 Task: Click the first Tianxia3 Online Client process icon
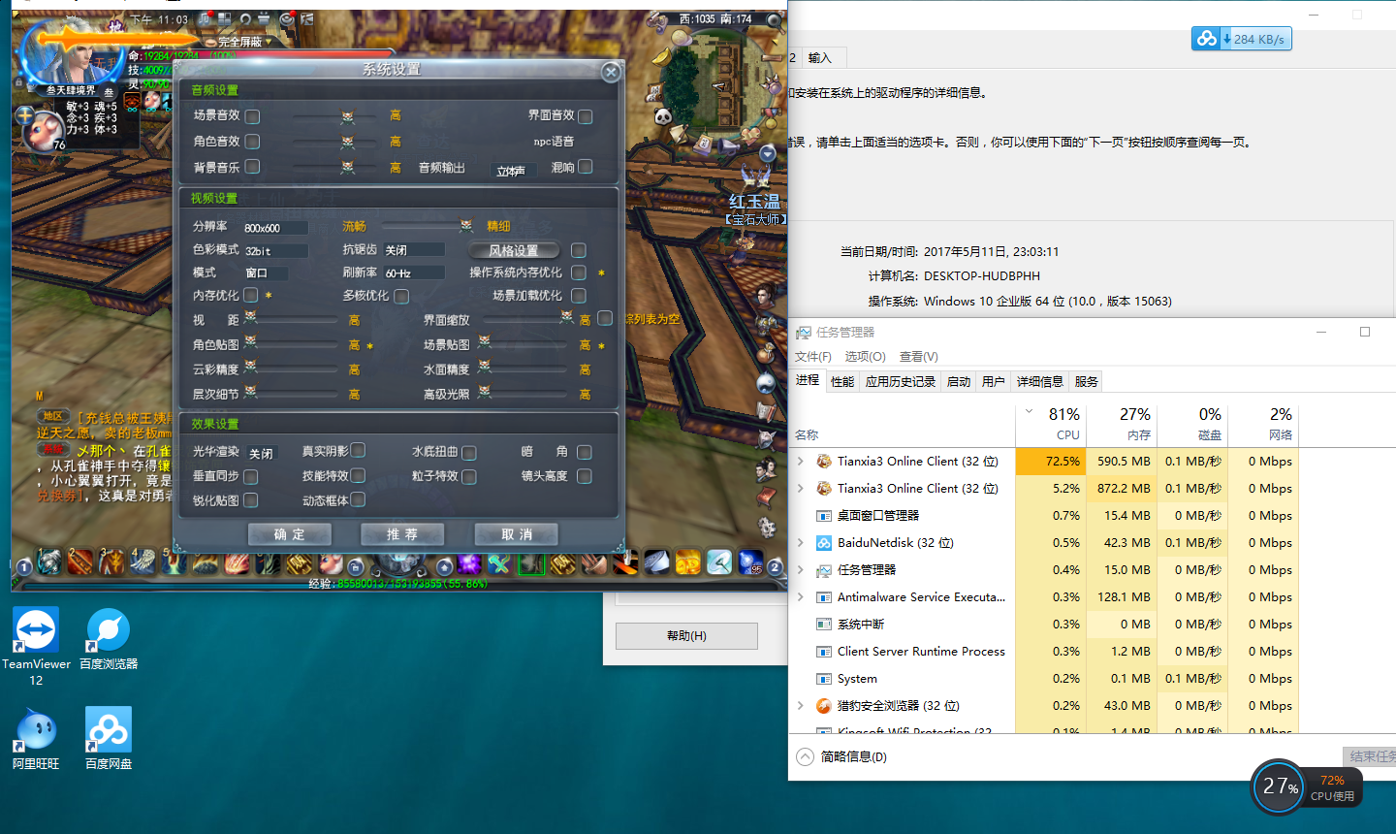tap(824, 462)
